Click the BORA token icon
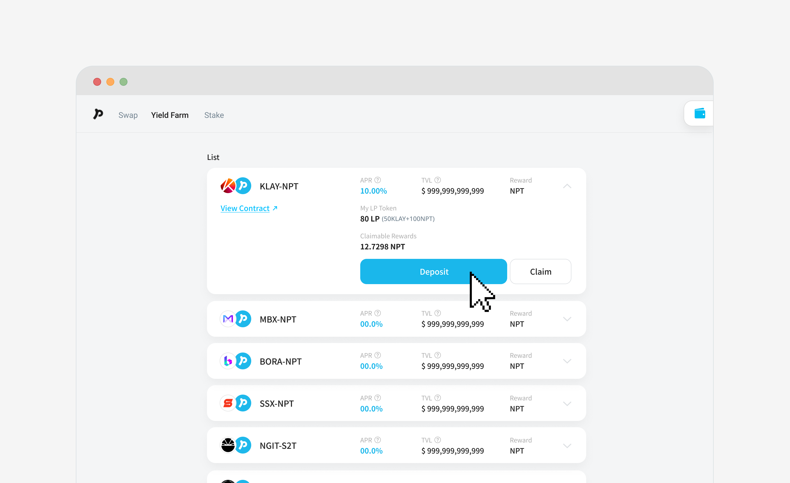The width and height of the screenshot is (790, 483). click(228, 361)
